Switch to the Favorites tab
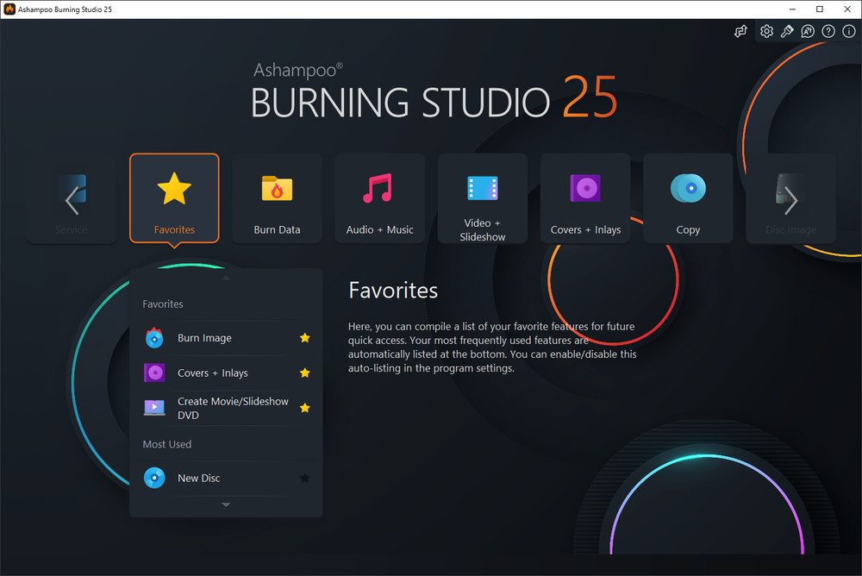Screen dimensions: 862x576 [x=174, y=197]
